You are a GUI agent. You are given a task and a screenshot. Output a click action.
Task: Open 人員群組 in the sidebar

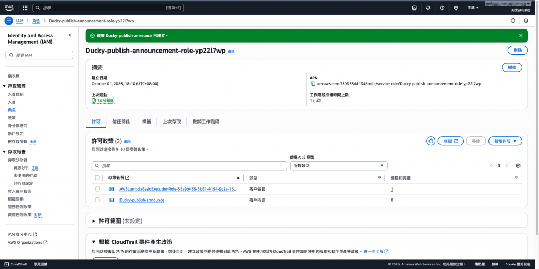[x=15, y=94]
